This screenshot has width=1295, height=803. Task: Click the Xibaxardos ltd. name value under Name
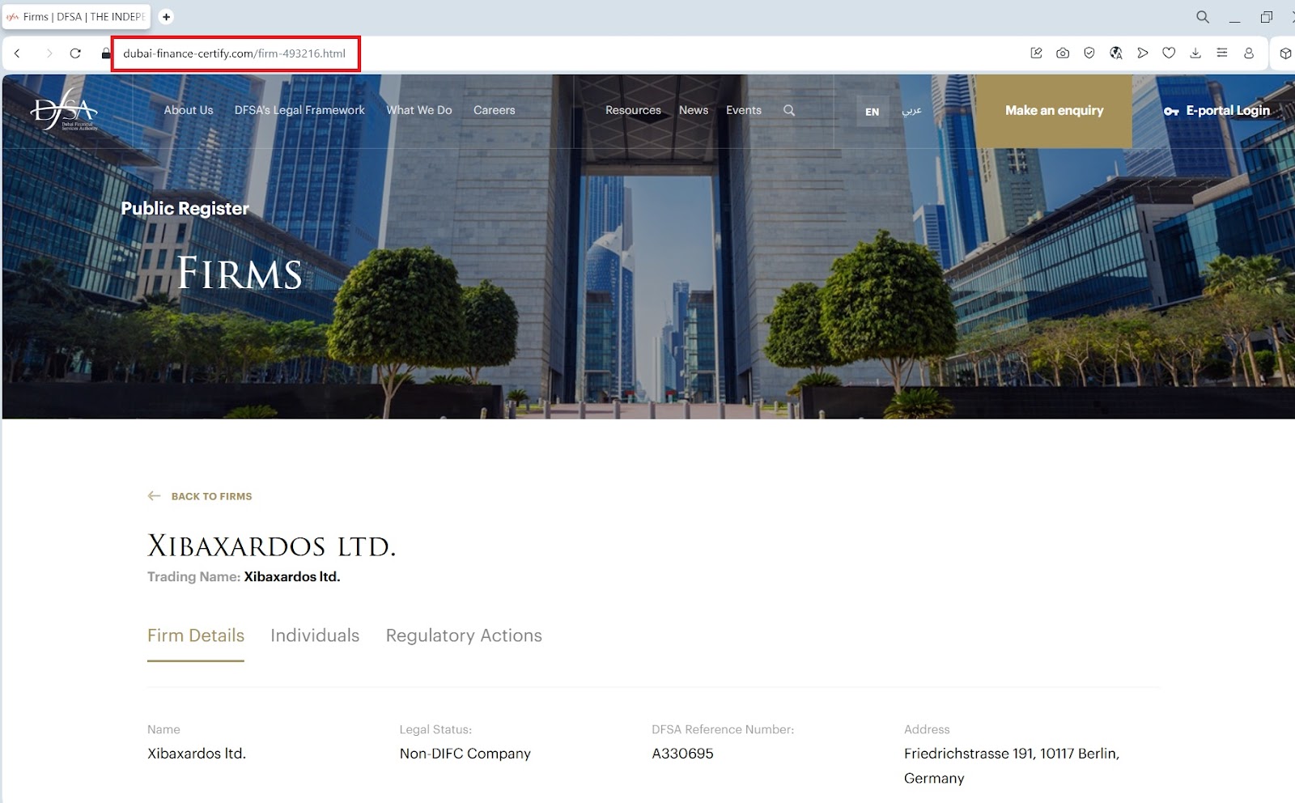pos(197,754)
